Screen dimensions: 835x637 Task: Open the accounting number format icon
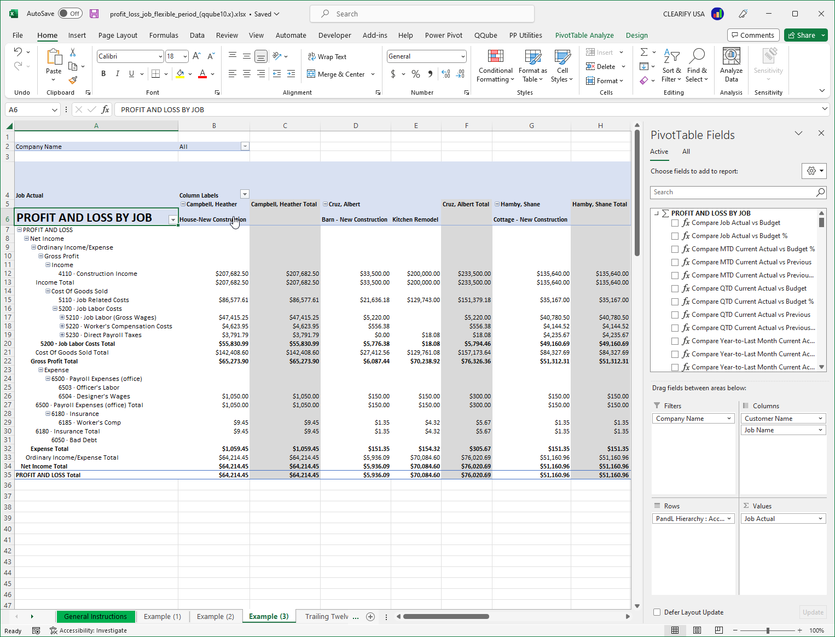393,73
